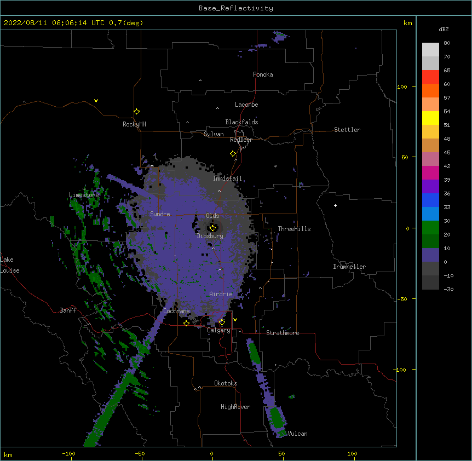Click the Lake Louise label
Screen dimensions: 472x461
(x=10, y=265)
